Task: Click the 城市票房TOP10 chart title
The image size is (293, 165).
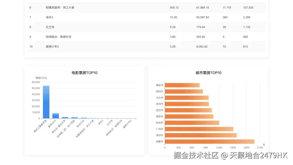Action: coord(209,73)
